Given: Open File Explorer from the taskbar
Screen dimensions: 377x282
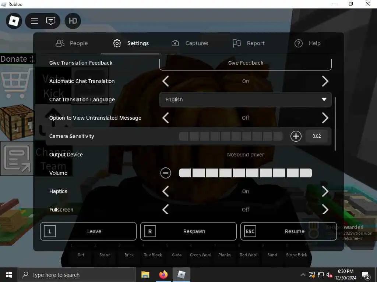Looking at the screenshot, I should [x=145, y=275].
